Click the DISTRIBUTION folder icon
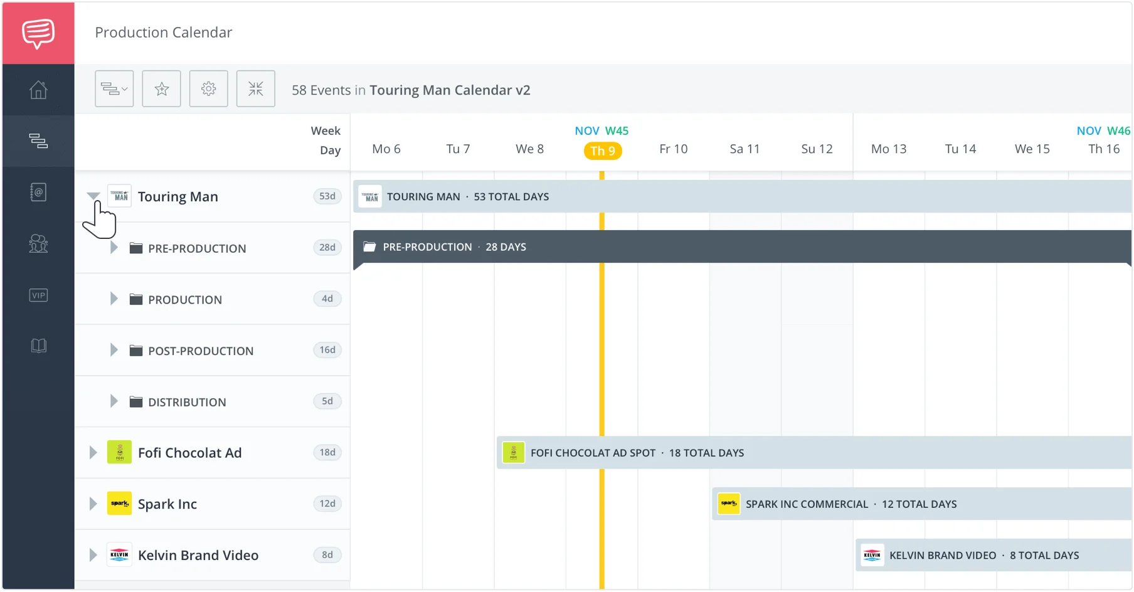 (136, 401)
